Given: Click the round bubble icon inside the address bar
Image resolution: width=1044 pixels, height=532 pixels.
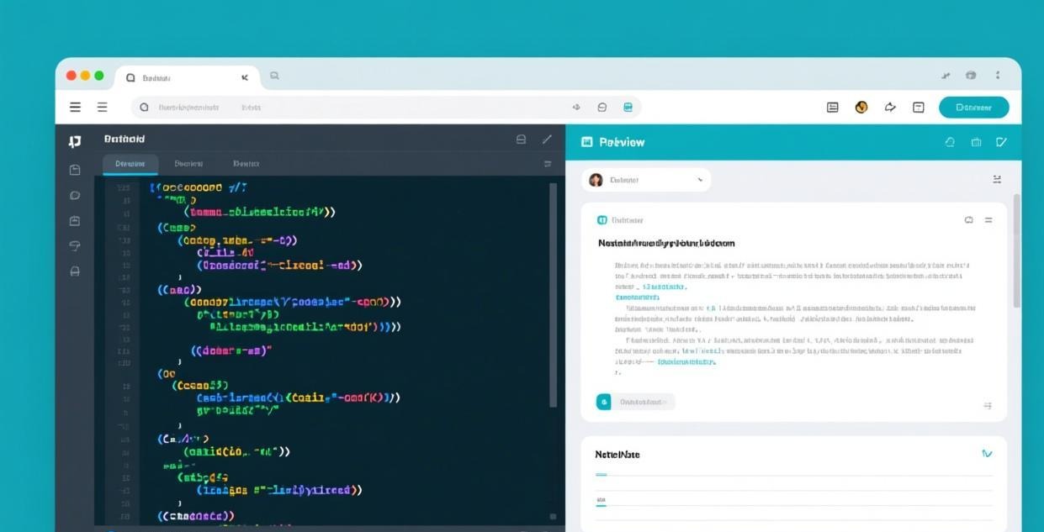Looking at the screenshot, I should 602,108.
